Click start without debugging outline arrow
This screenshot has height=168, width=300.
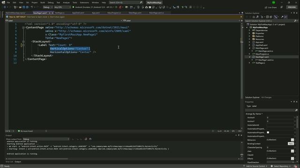tap(116, 7)
